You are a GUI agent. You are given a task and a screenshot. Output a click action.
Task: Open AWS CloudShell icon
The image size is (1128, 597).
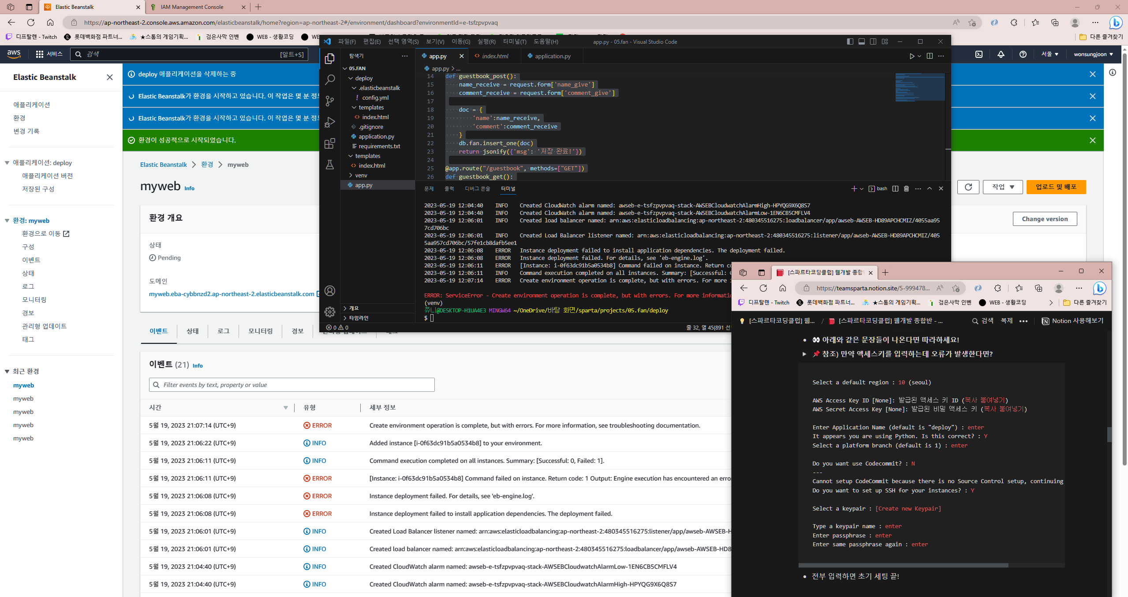coord(979,54)
